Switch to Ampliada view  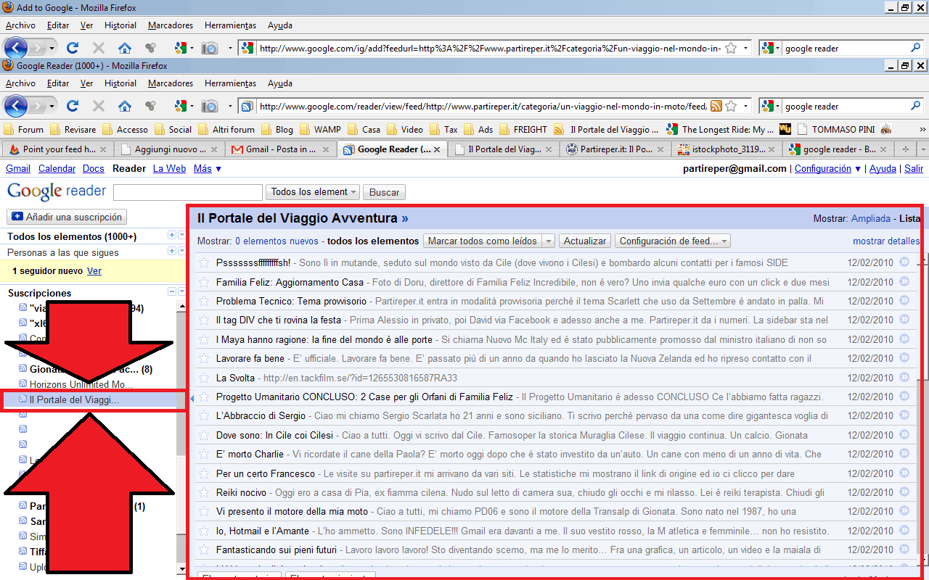871,218
